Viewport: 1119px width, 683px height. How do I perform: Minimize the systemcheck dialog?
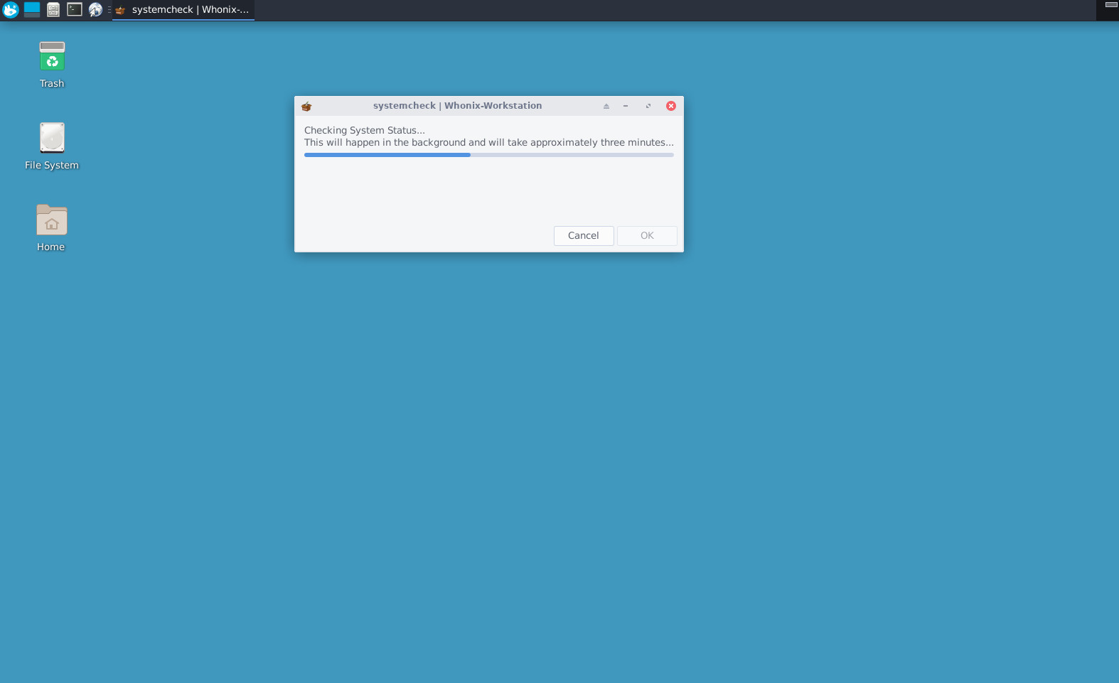pos(626,106)
